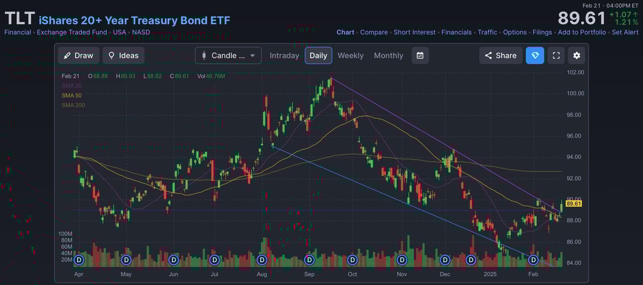Open the Ideas panel
Viewport: 643px width, 285px height.
(x=123, y=56)
